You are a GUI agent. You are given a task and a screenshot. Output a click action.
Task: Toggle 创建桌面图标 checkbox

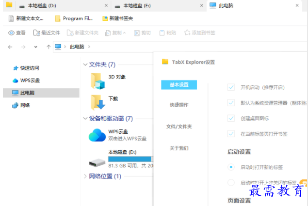point(231,118)
